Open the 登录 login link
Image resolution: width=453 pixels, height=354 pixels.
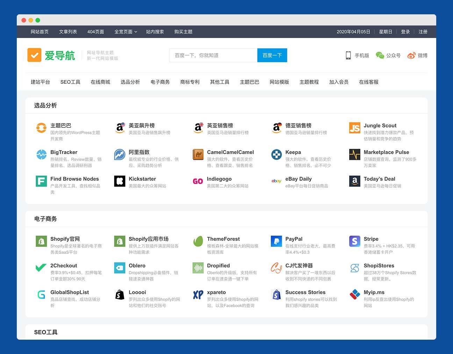click(x=405, y=31)
